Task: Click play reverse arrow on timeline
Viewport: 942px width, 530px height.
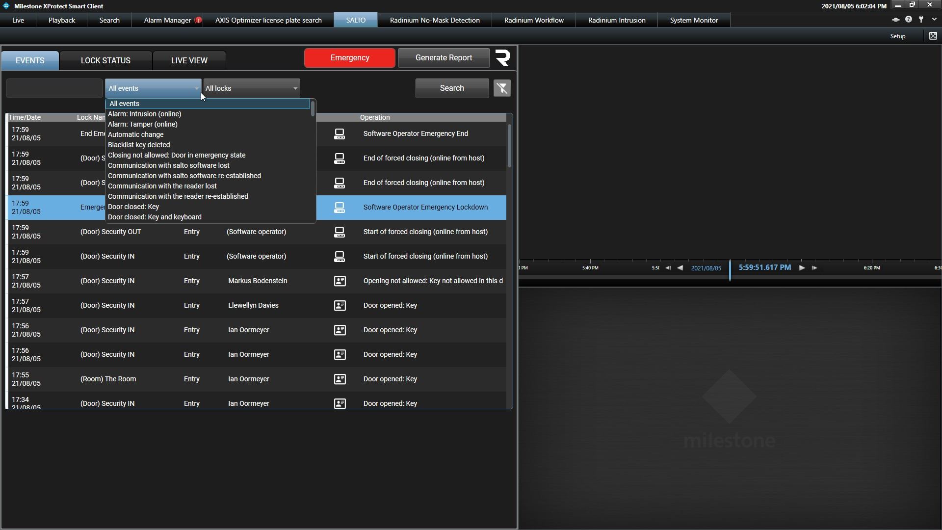Action: [680, 268]
